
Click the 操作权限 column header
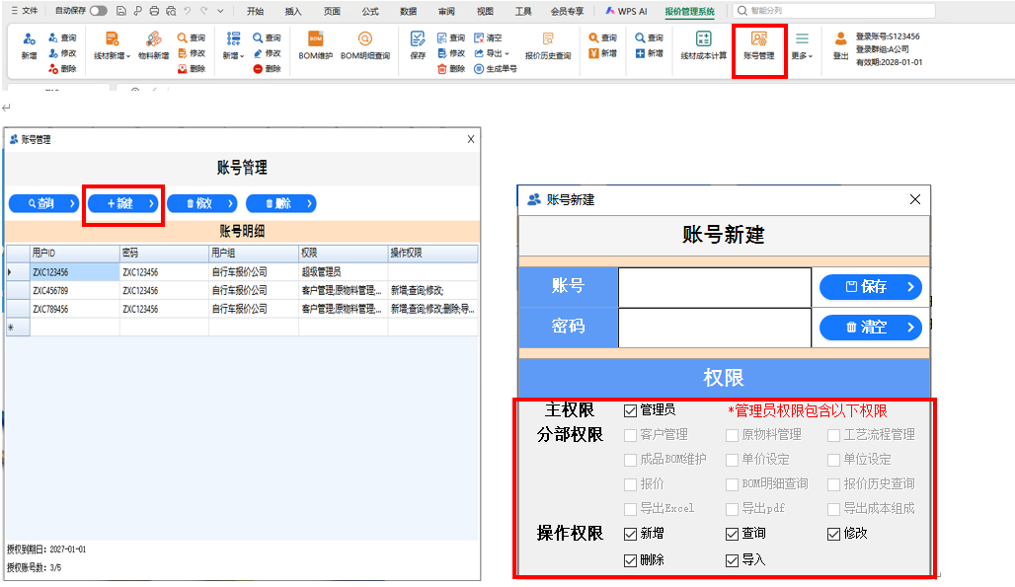coord(433,253)
